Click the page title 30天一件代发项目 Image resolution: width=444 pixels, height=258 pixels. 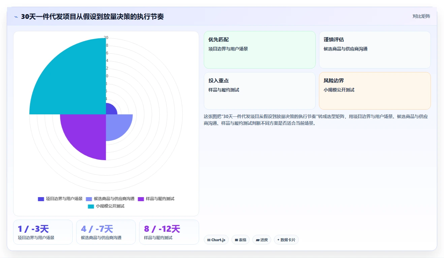tap(92, 16)
